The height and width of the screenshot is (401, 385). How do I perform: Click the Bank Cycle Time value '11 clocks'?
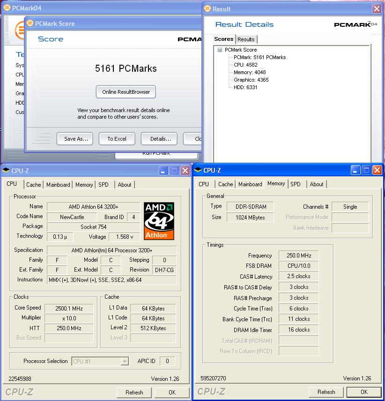click(x=299, y=319)
